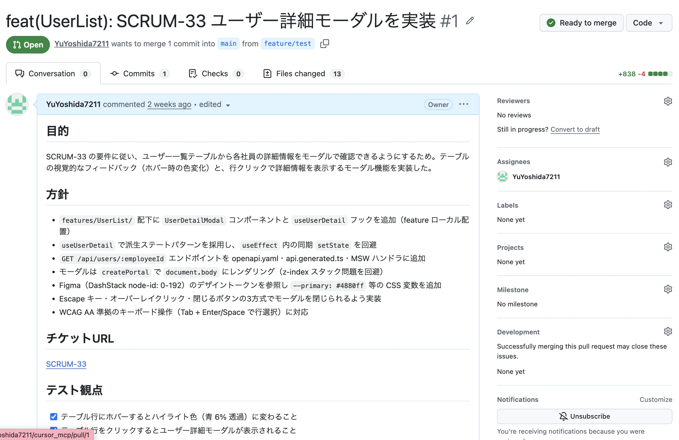The width and height of the screenshot is (679, 440).
Task: Open the Assignees settings gear
Action: pyautogui.click(x=668, y=162)
